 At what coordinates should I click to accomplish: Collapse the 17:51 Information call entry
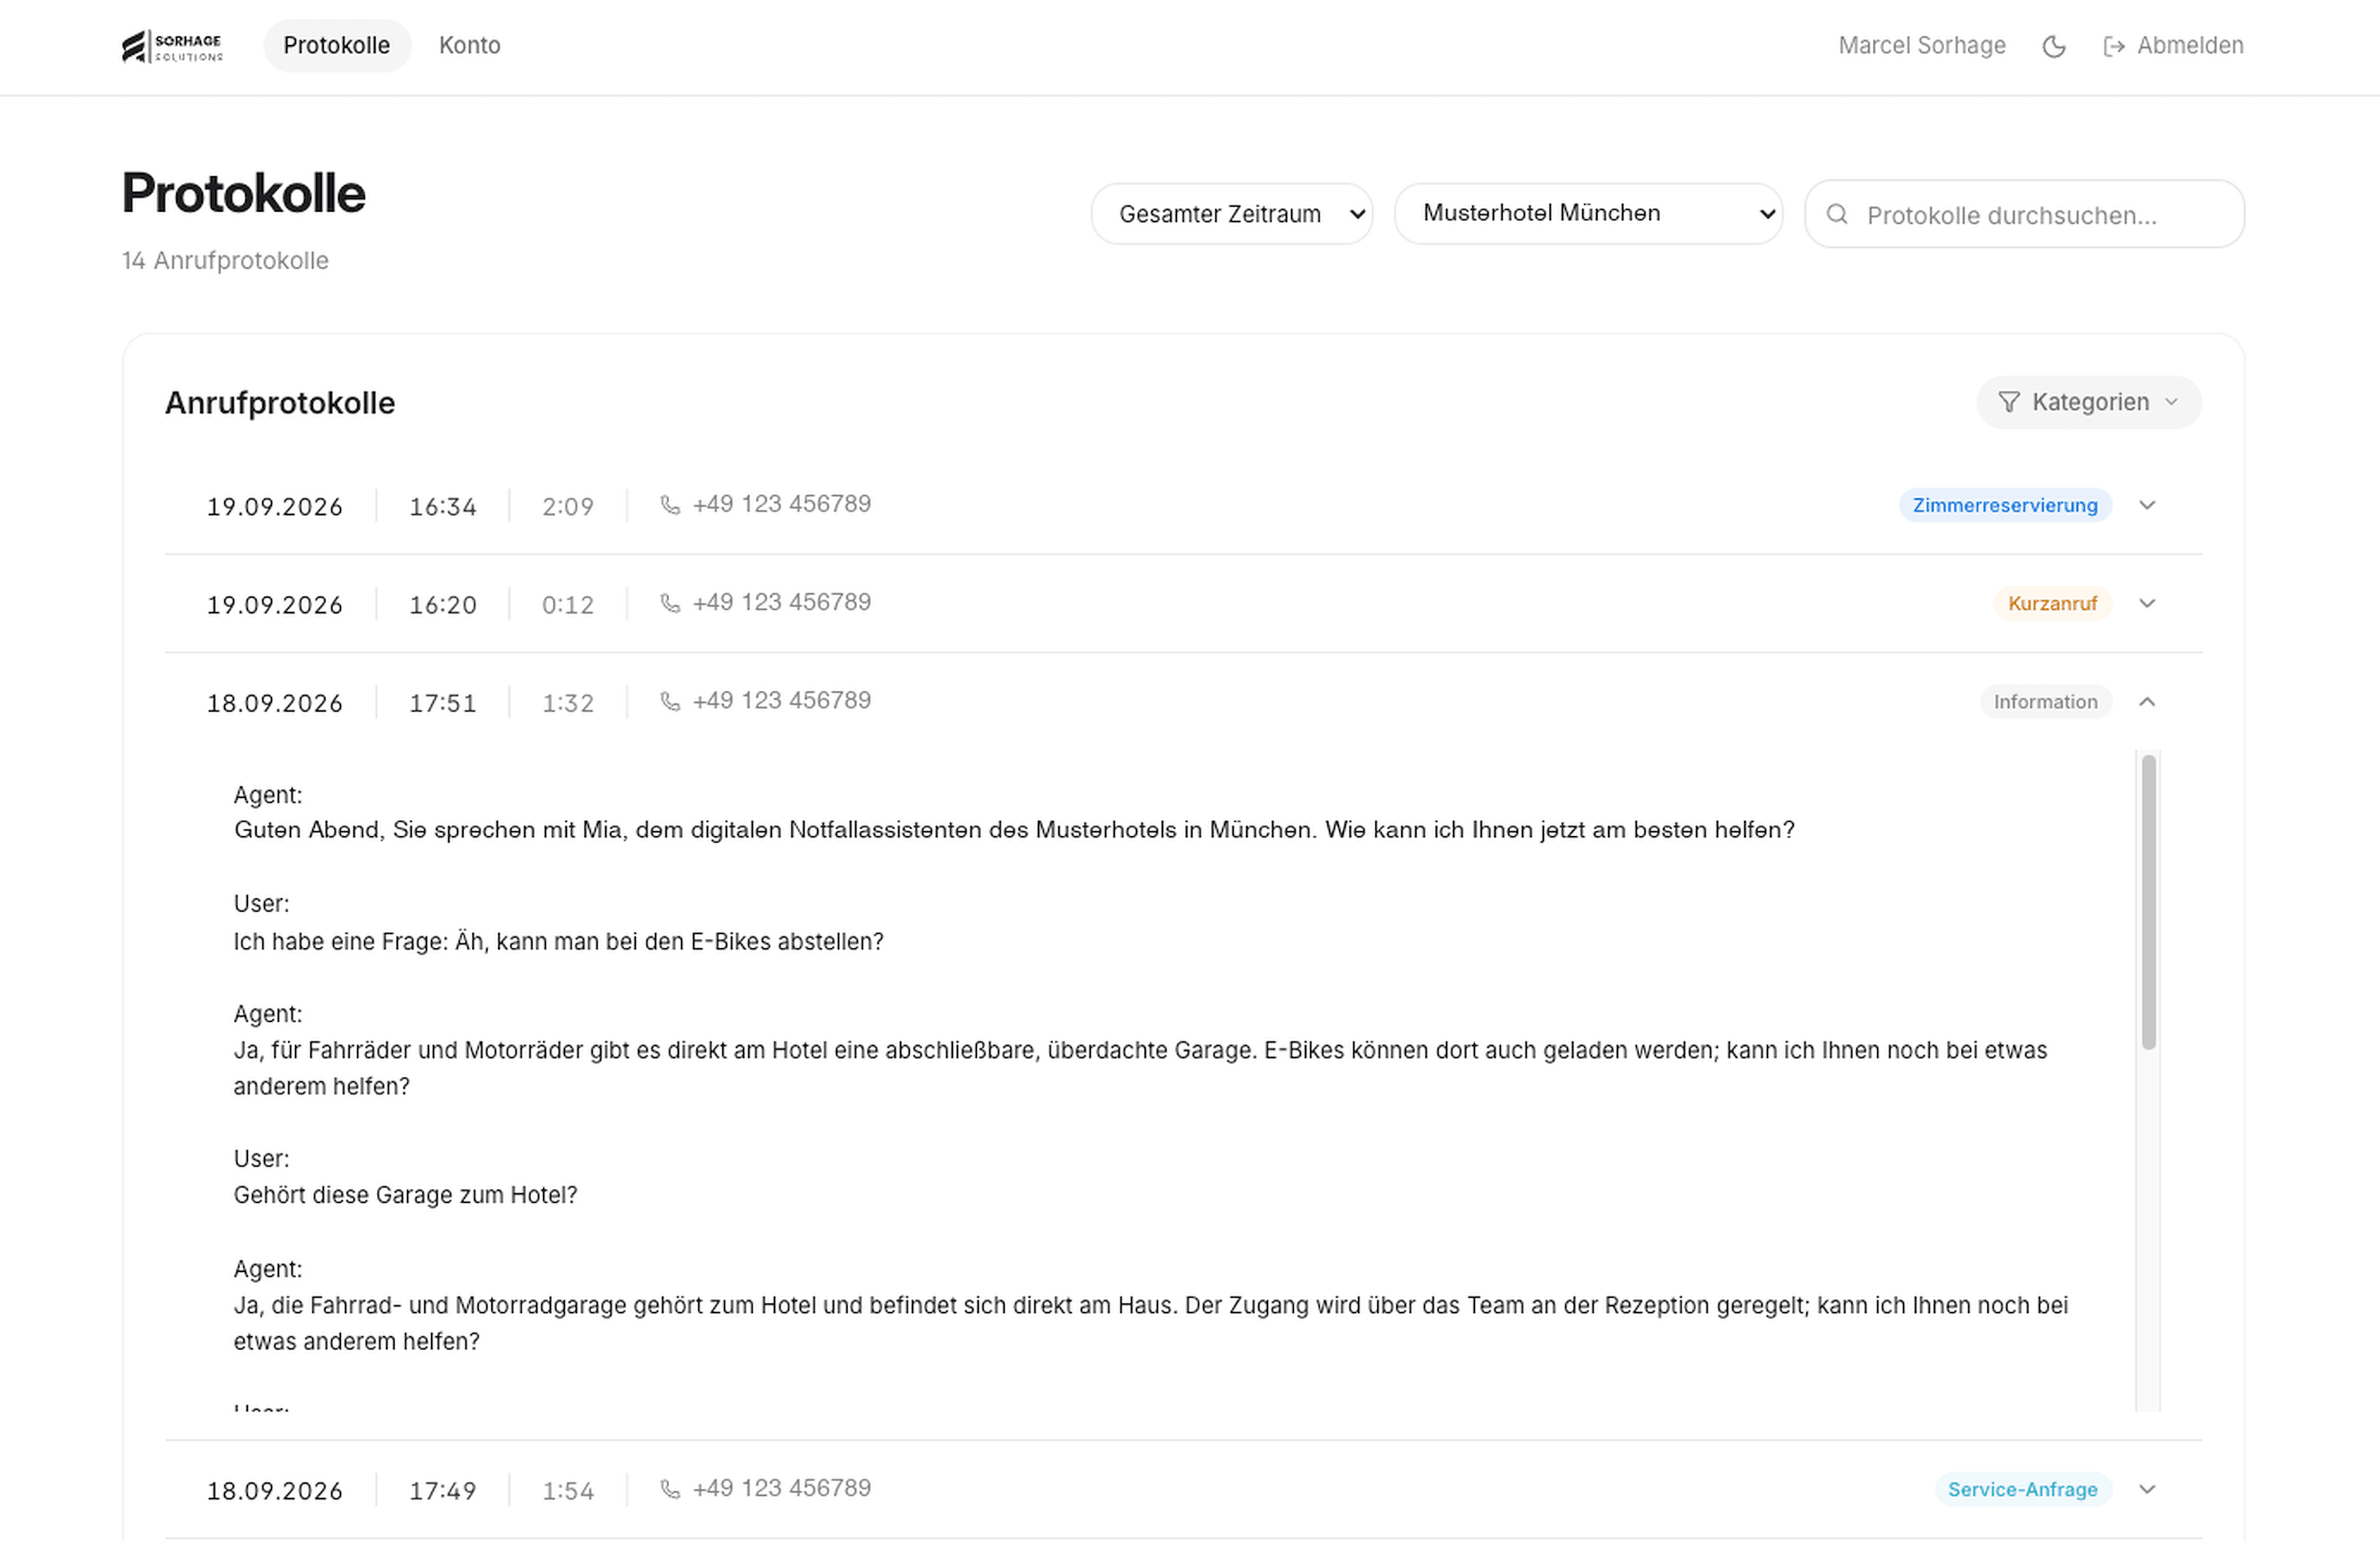2147,702
